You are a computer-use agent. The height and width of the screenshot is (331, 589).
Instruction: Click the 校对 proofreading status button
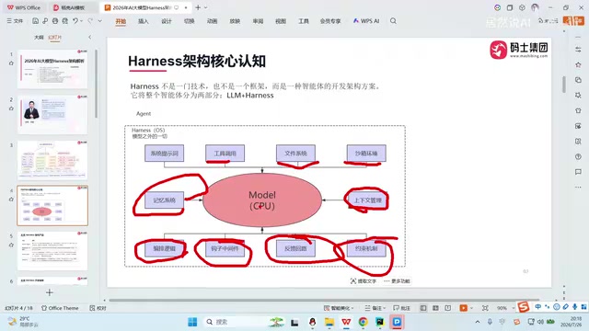pyautogui.click(x=98, y=308)
